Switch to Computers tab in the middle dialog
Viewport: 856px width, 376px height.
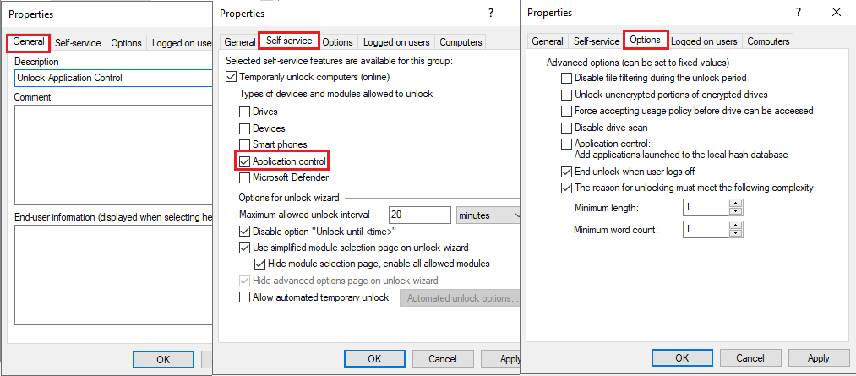pos(461,42)
